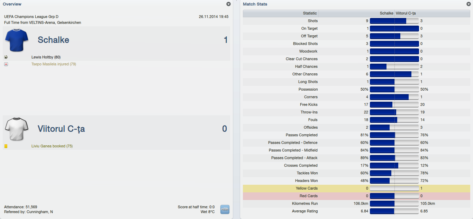
Task: Click the Possession comparison bar
Action: pos(394,89)
